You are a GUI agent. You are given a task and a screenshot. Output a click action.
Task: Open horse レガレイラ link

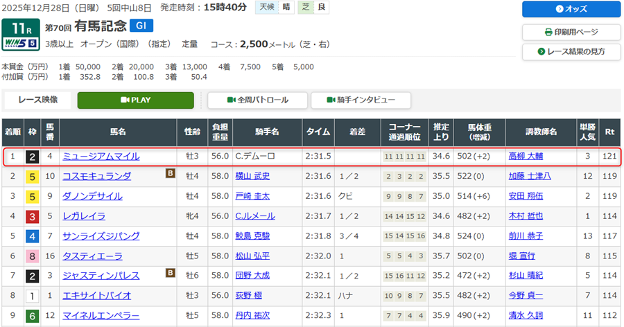[x=84, y=216]
